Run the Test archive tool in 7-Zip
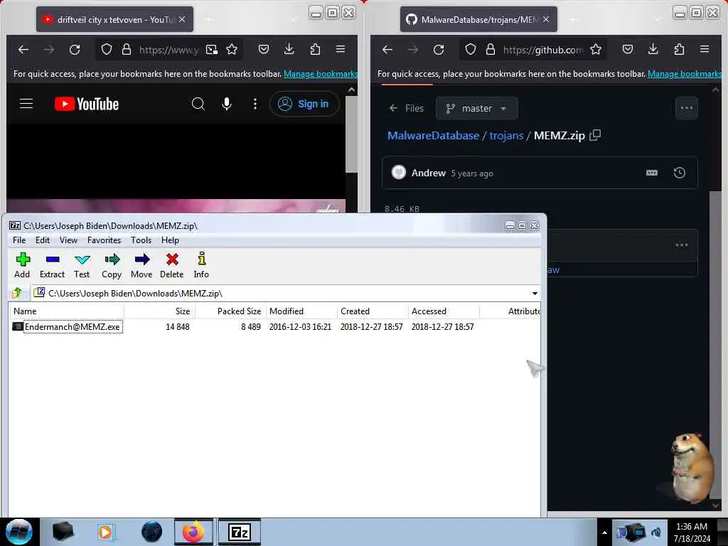Image resolution: width=728 pixels, height=546 pixels. pyautogui.click(x=82, y=266)
